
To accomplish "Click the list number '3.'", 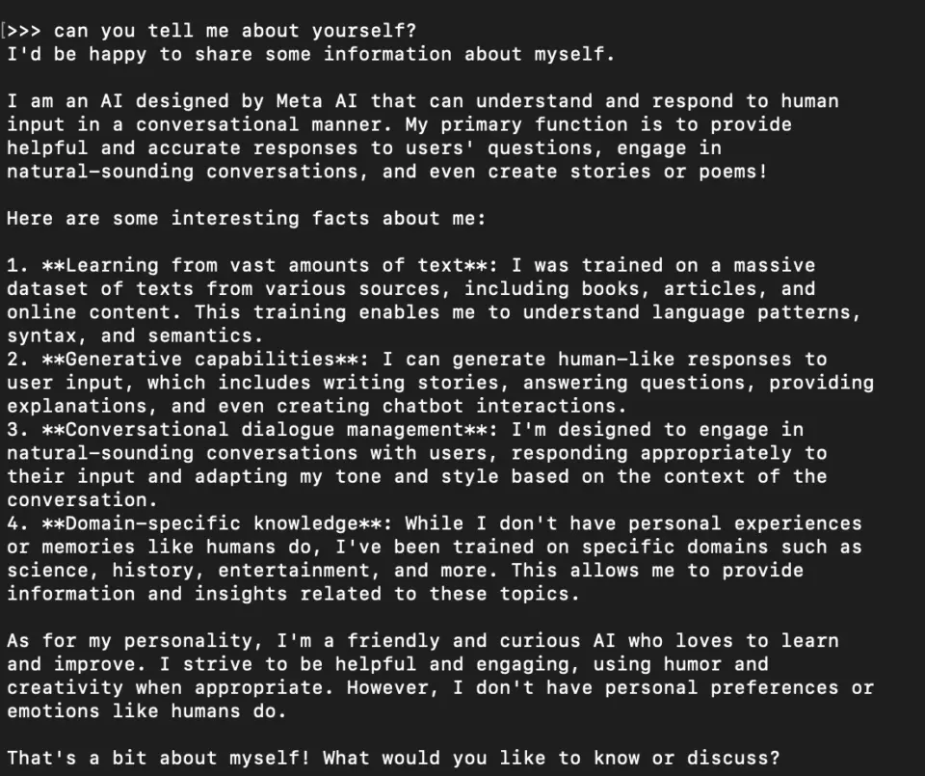I will [17, 430].
